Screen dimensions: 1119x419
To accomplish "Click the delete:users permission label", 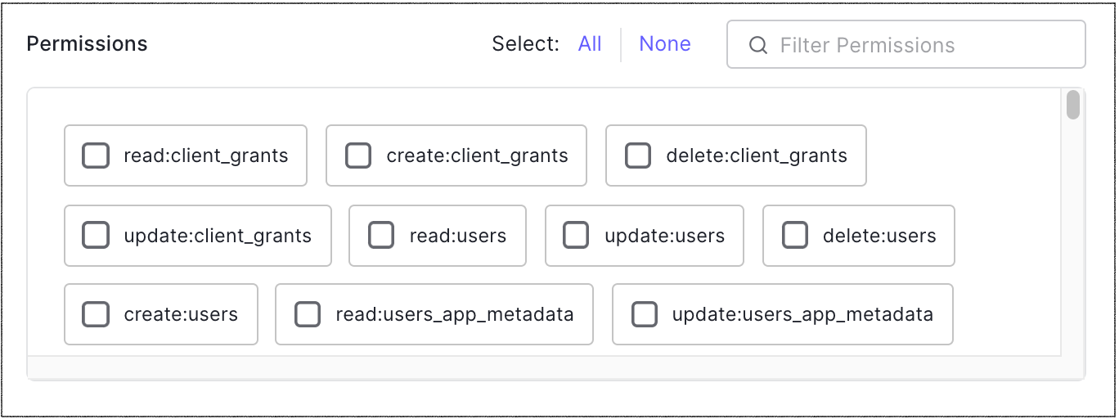I will 879,237.
